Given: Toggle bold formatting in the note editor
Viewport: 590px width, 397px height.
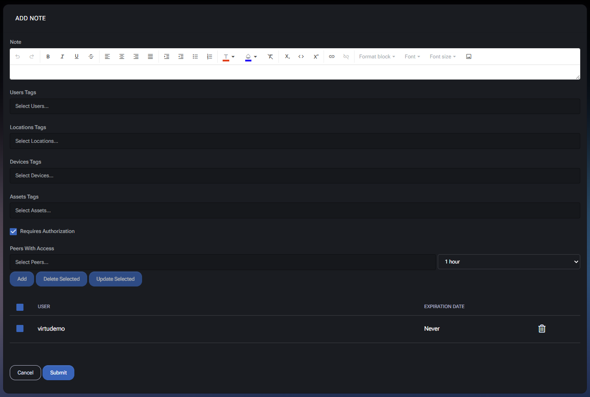Looking at the screenshot, I should tap(48, 57).
